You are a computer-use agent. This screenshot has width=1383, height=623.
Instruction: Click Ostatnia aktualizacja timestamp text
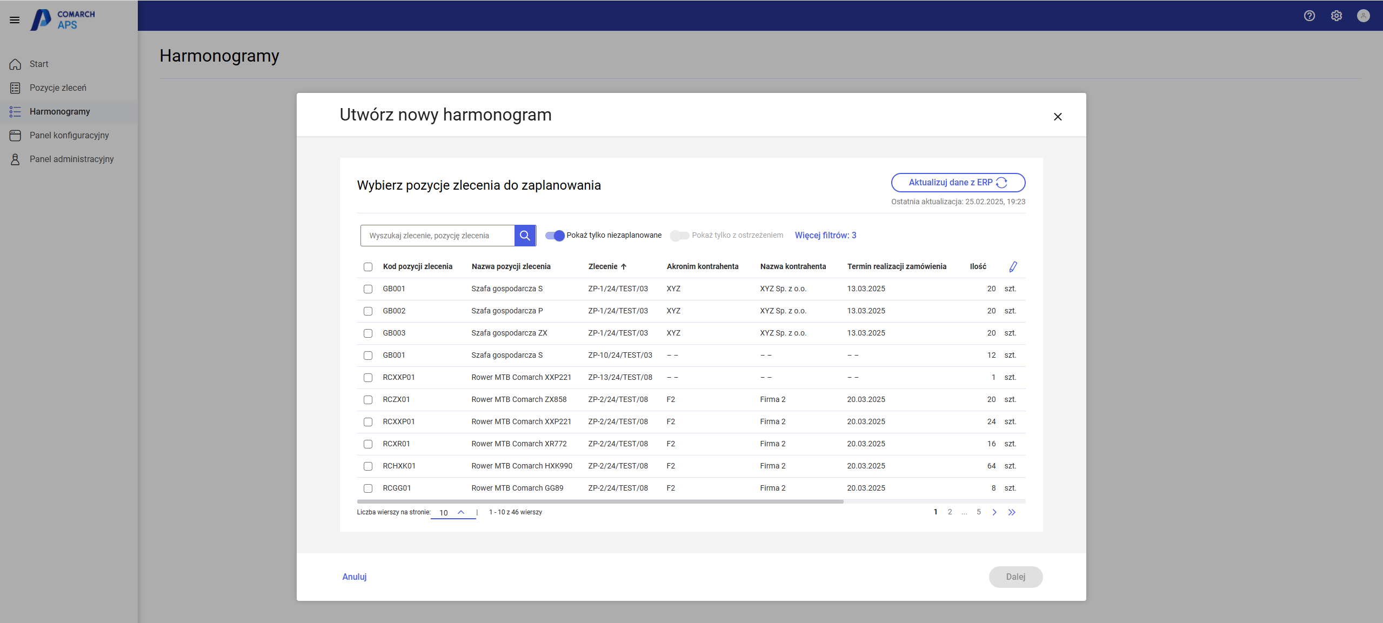(x=958, y=202)
